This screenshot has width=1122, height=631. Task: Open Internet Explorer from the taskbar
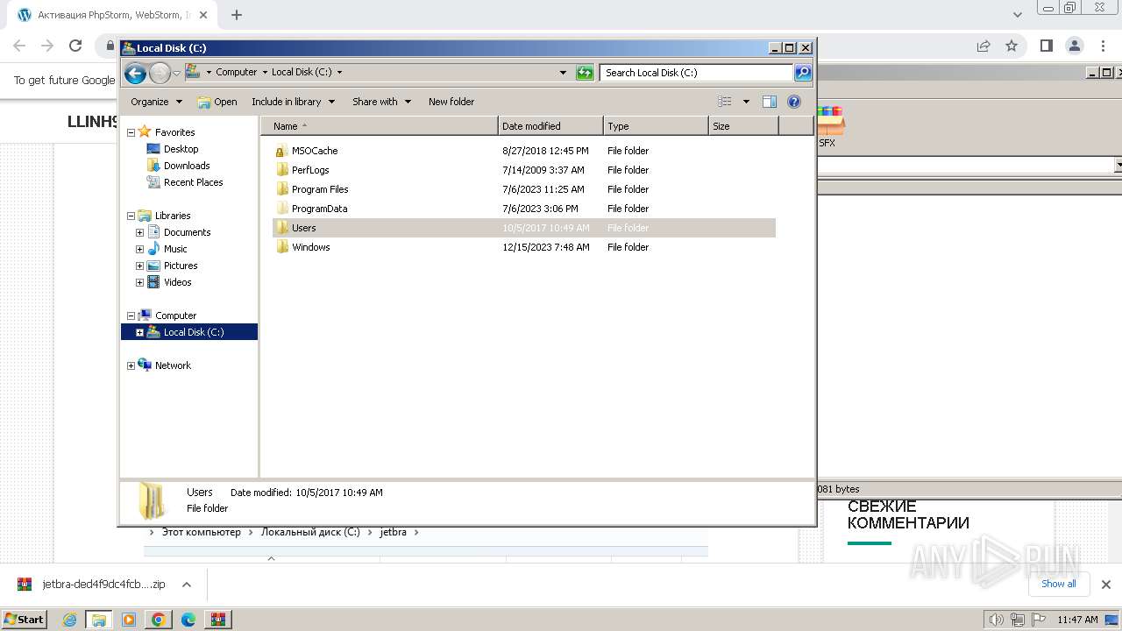pyautogui.click(x=69, y=620)
